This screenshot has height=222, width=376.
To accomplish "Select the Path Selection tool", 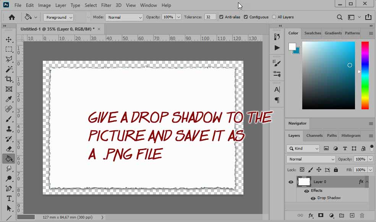I will click(9, 208).
